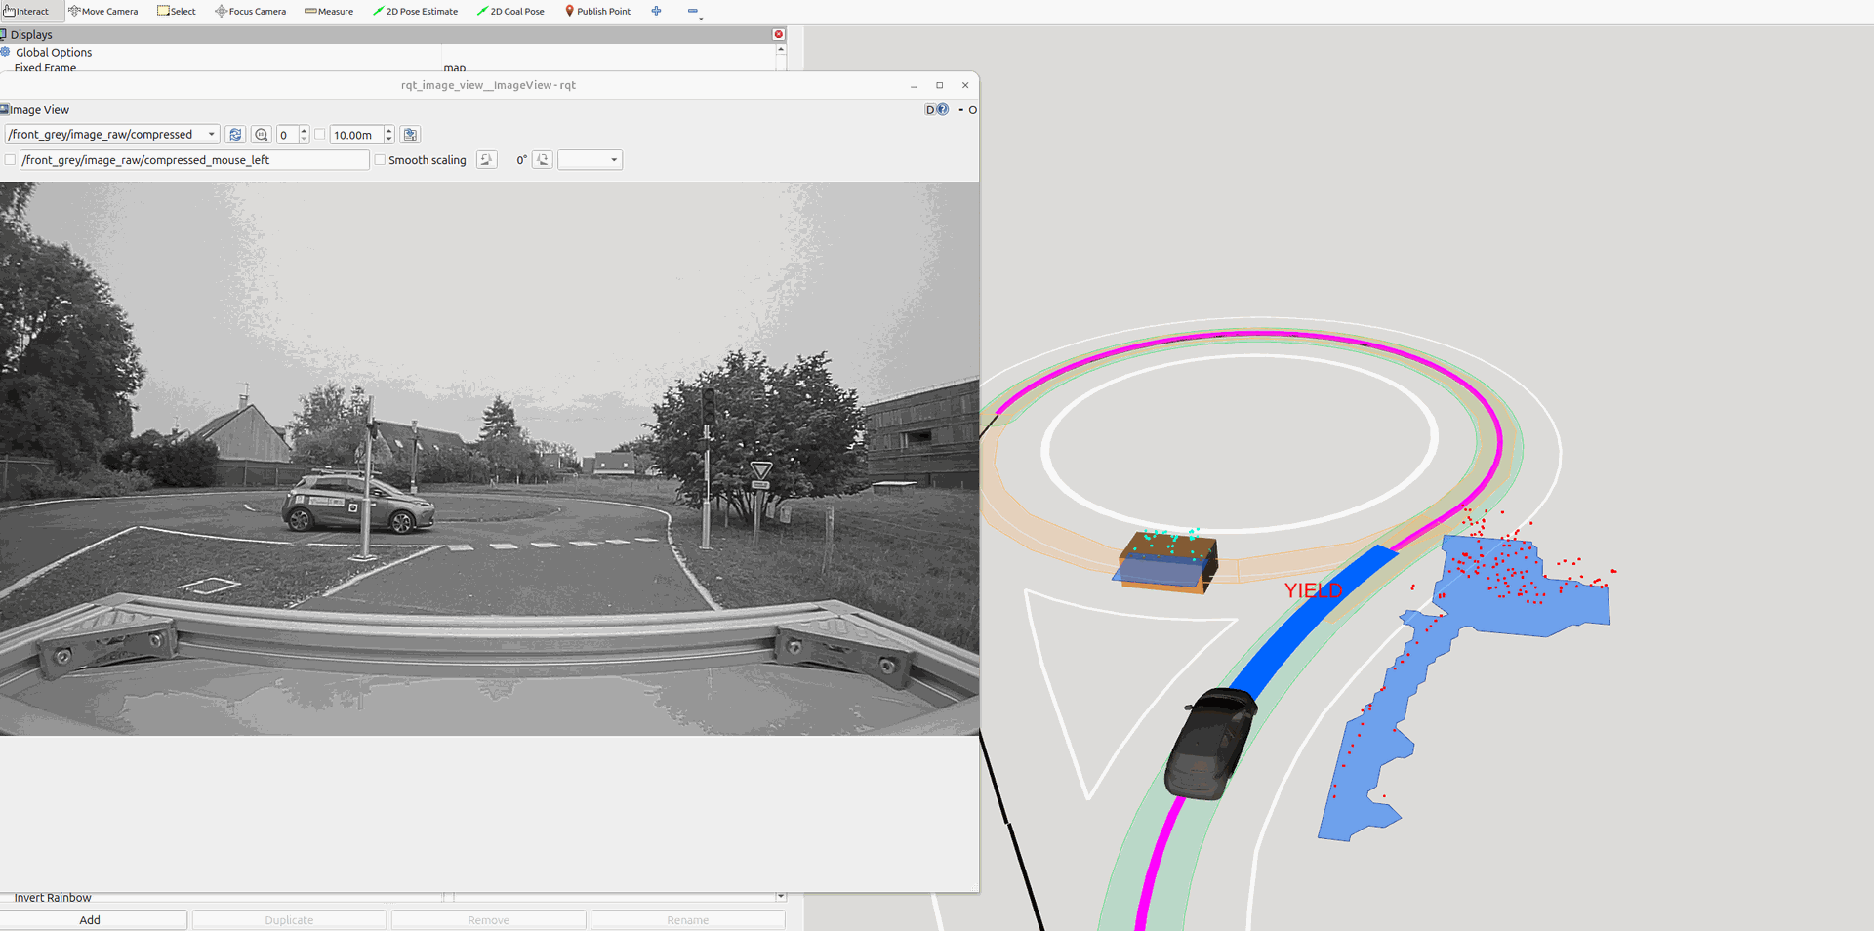Check the box beside the 10.00m field
This screenshot has width=1874, height=931.
coord(319,135)
